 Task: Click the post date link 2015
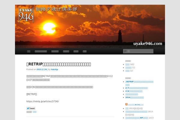[42, 69]
